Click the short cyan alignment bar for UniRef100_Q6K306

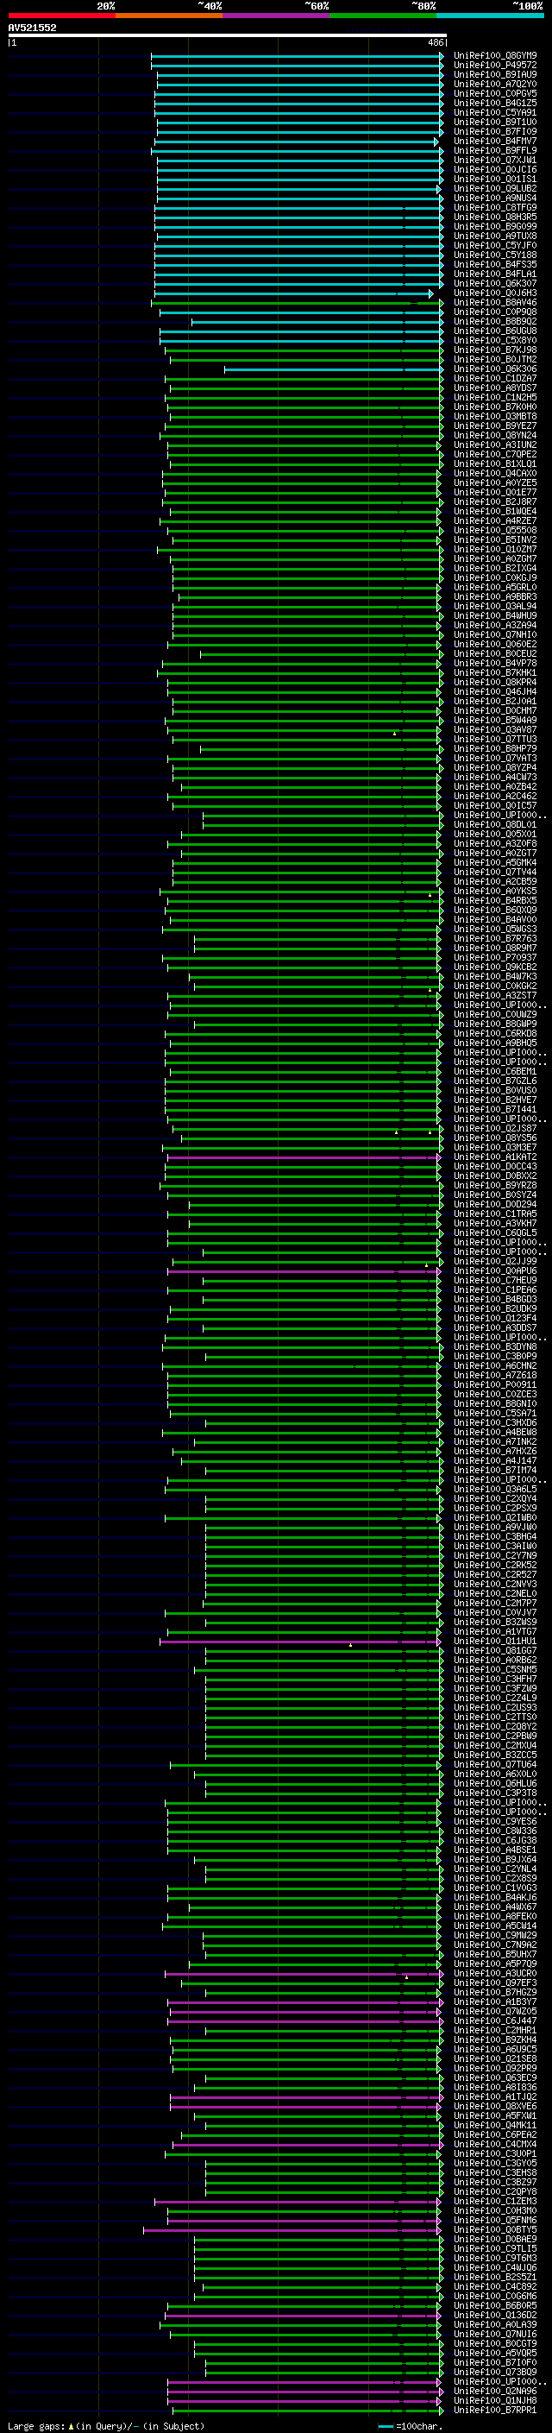[x=333, y=369]
